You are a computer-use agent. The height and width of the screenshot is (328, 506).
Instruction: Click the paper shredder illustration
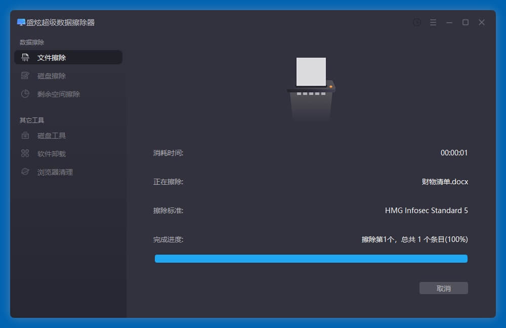pyautogui.click(x=311, y=89)
